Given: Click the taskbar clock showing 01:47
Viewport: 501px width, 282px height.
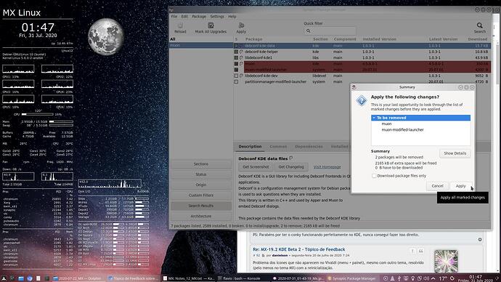Looking at the screenshot, I should click(x=476, y=278).
